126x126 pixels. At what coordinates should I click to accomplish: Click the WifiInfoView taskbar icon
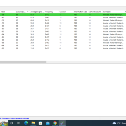[62, 123]
